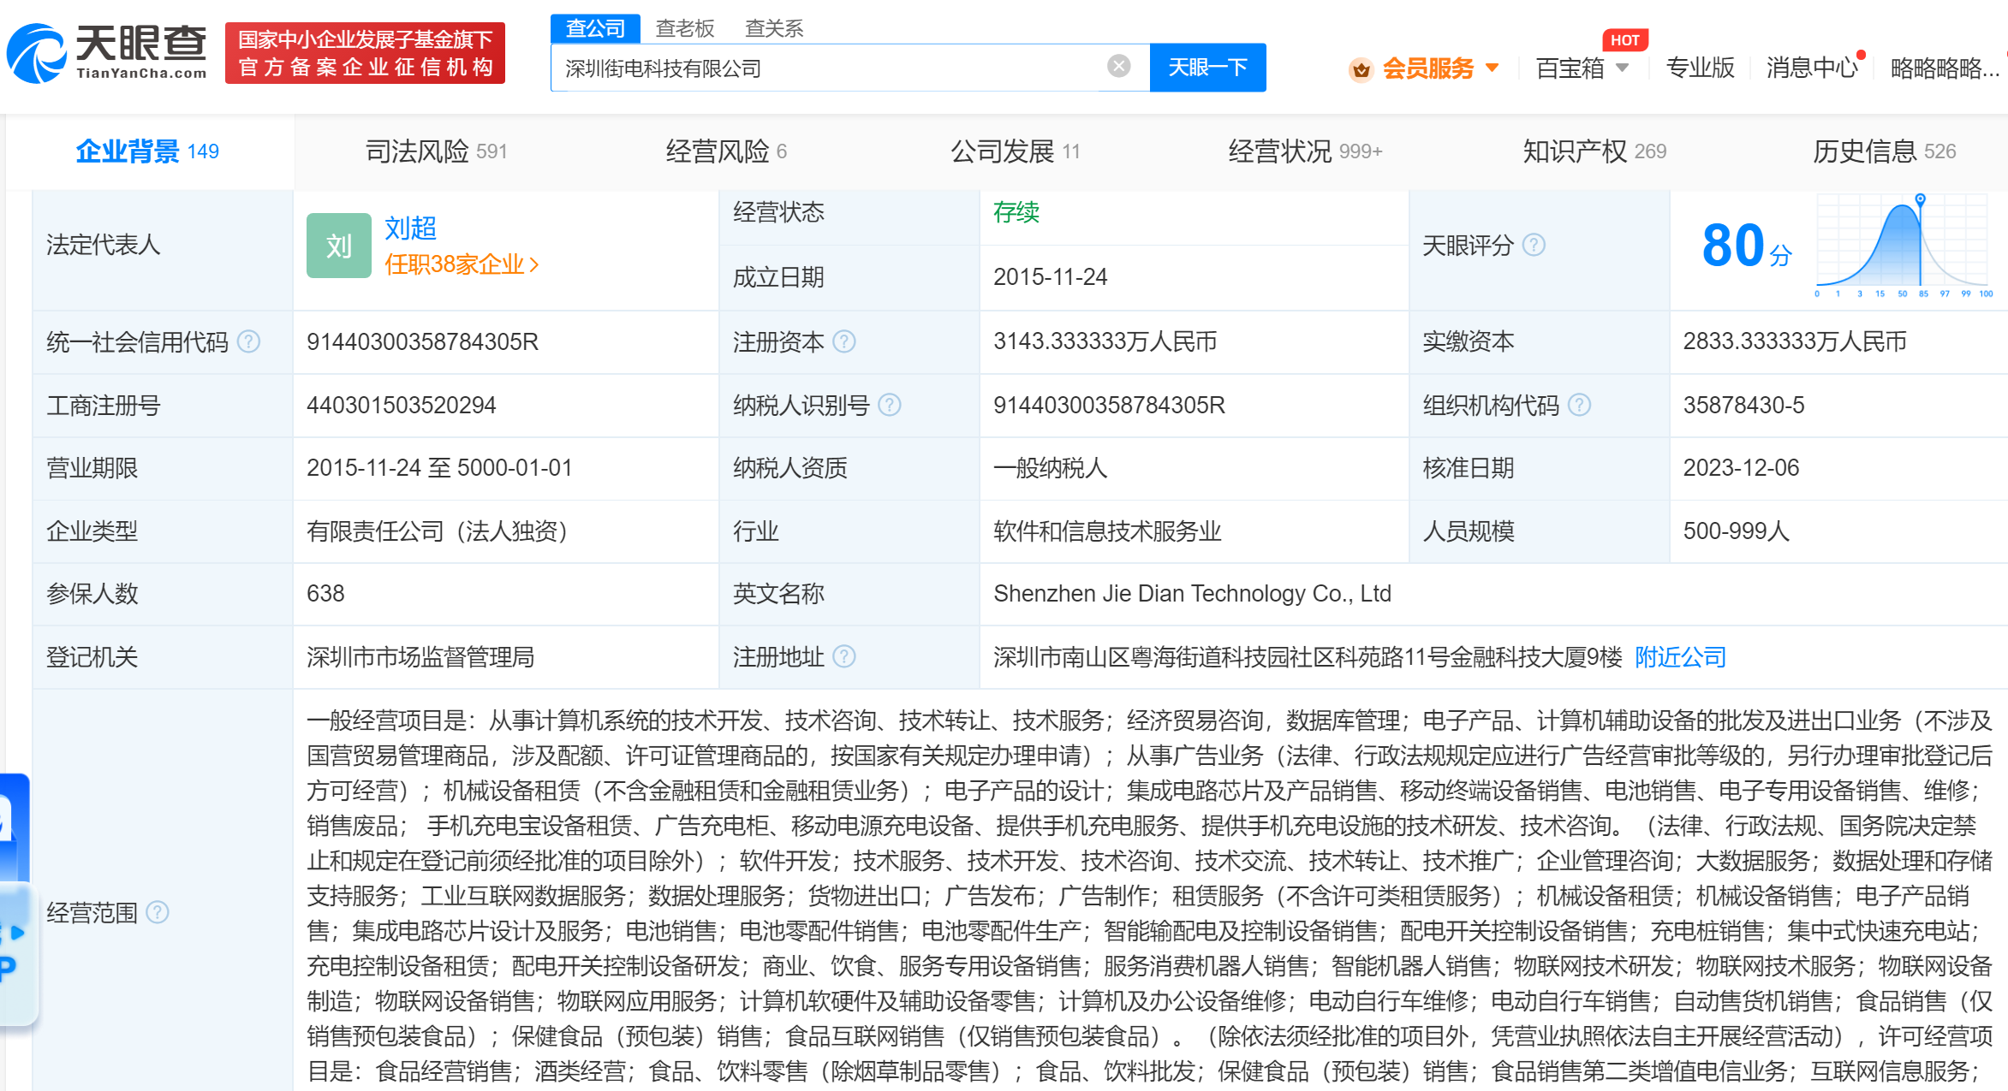
Task: Open the 经营状况 tab
Action: point(1305,151)
